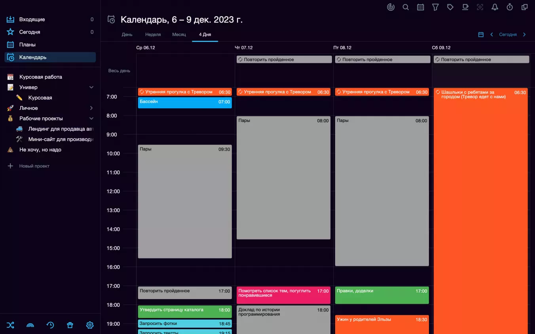
Task: Open Wednesday Повторить пройденное at 17:00
Action: tap(185, 293)
